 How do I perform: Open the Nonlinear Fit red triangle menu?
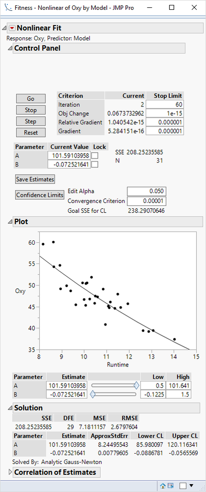tap(12, 28)
